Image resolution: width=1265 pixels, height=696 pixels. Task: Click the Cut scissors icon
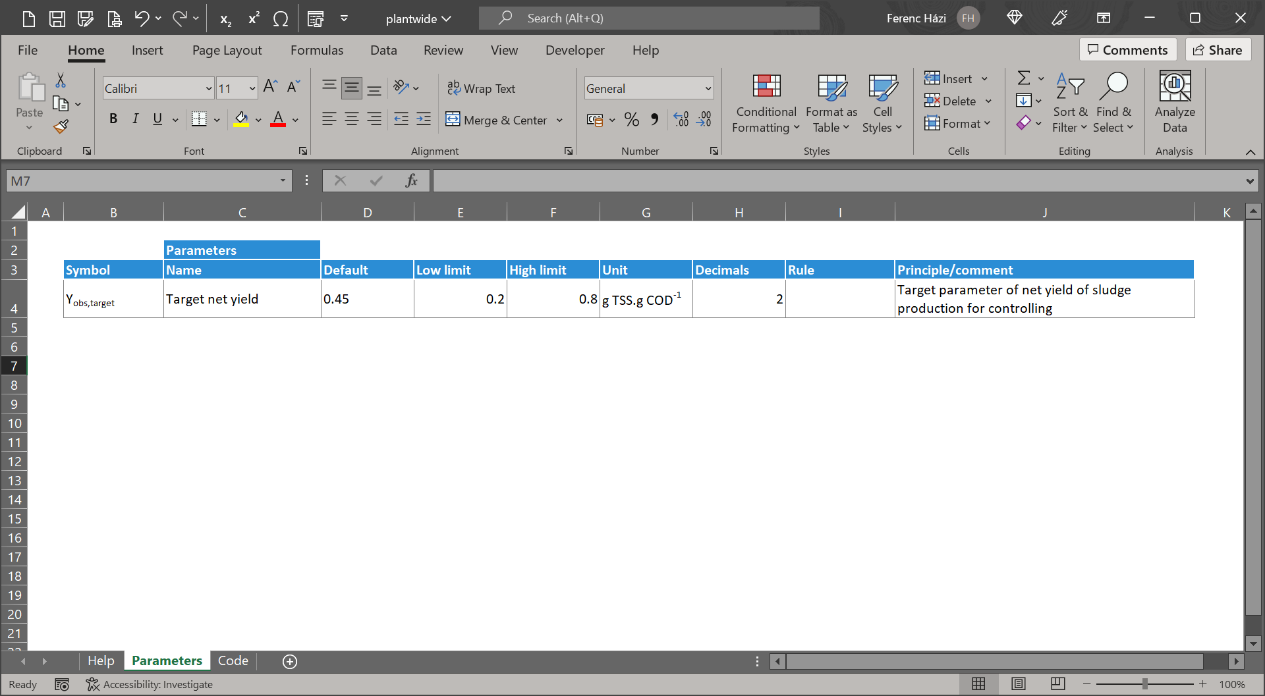61,80
